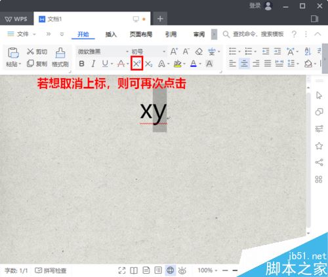Screen dimensions: 328x277
Task: Open the 文件 (File) menu
Action: [21, 34]
